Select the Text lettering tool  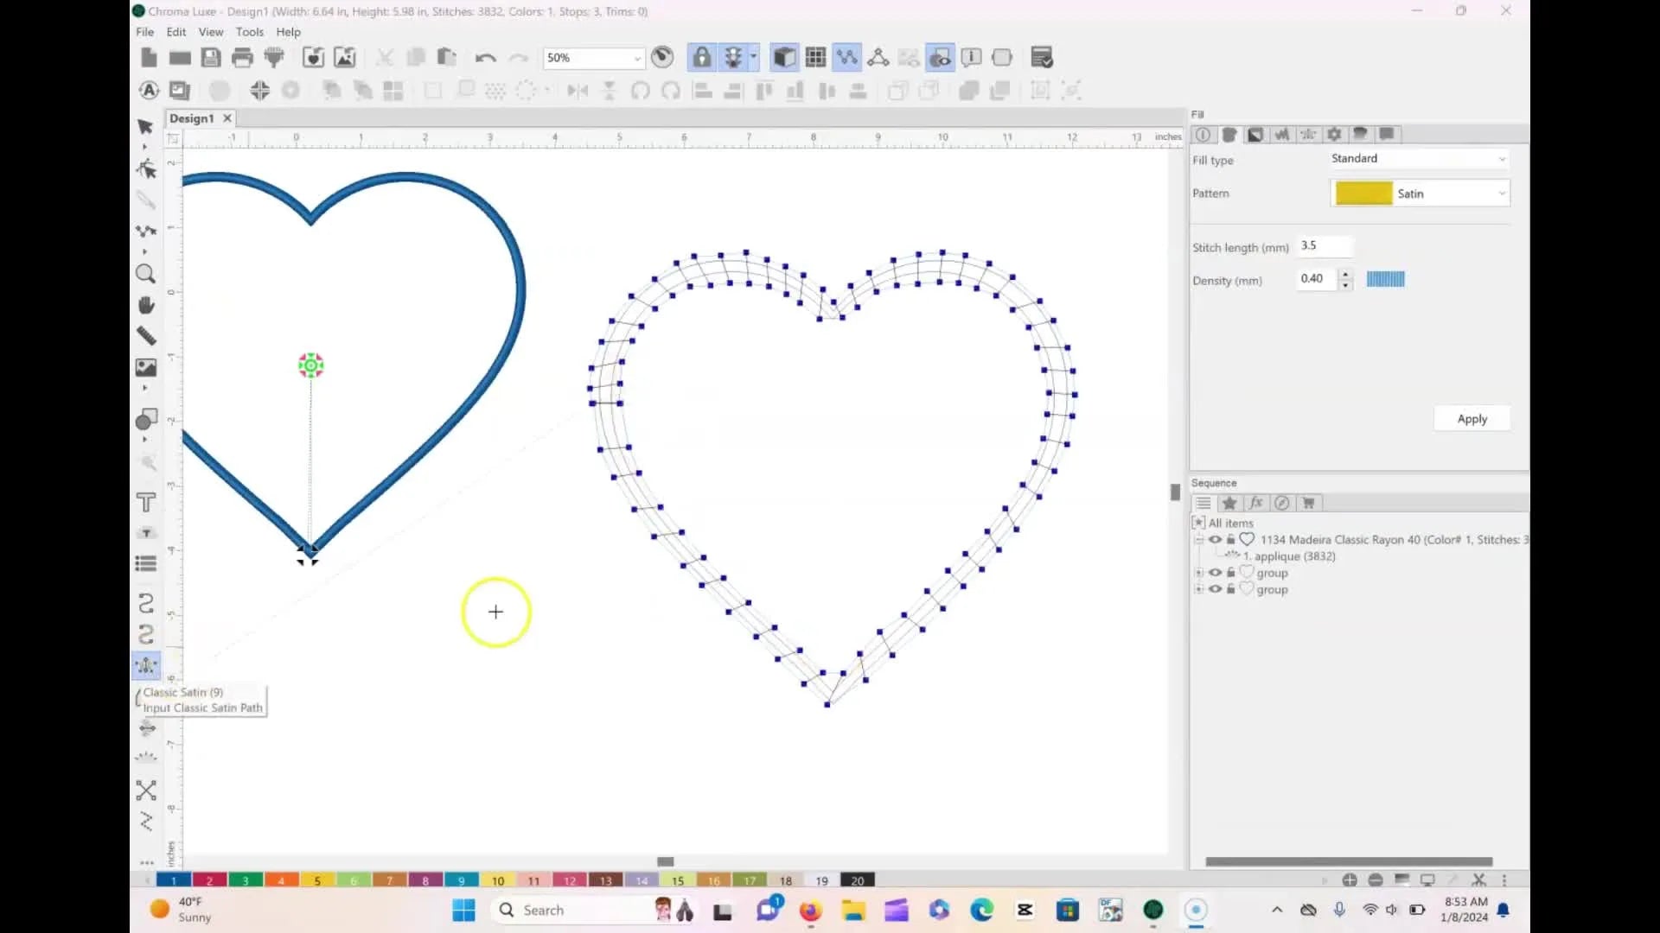146,503
